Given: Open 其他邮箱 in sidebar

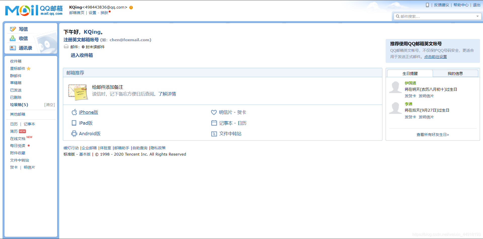Looking at the screenshot, I should 18,114.
